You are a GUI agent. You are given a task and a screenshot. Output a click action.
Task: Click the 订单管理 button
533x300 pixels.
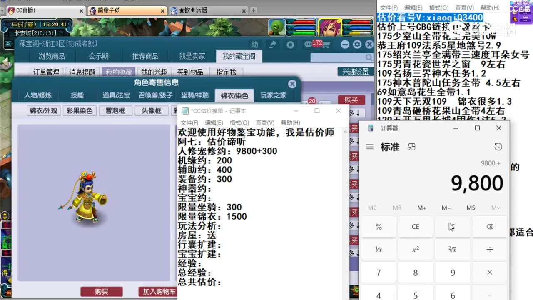pyautogui.click(x=46, y=72)
